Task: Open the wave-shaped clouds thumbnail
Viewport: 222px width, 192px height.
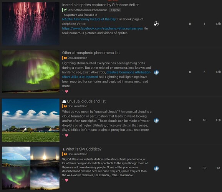Action: pyautogui.click(x=31, y=120)
